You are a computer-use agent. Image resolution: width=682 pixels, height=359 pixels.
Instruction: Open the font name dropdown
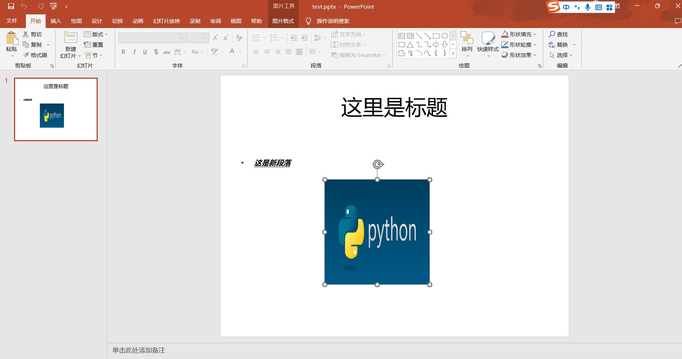pyautogui.click(x=183, y=37)
